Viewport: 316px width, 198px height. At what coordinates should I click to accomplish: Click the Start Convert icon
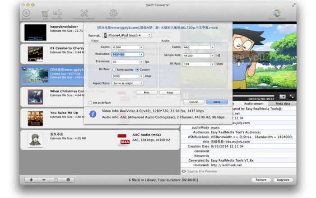pyautogui.click(x=278, y=14)
